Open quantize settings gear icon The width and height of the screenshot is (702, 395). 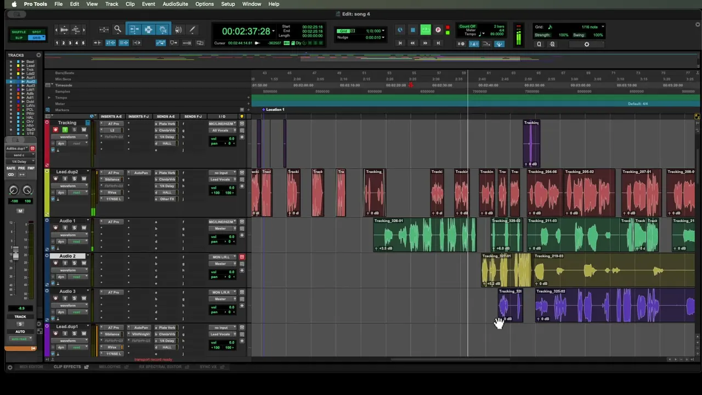point(586,44)
